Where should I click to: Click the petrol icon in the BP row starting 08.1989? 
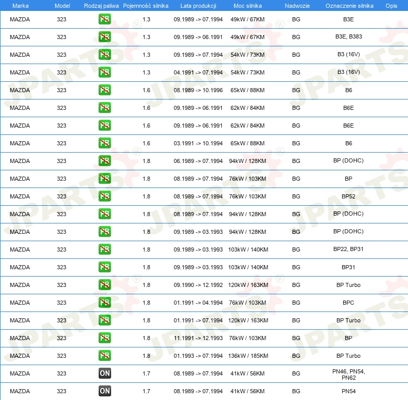[104, 179]
